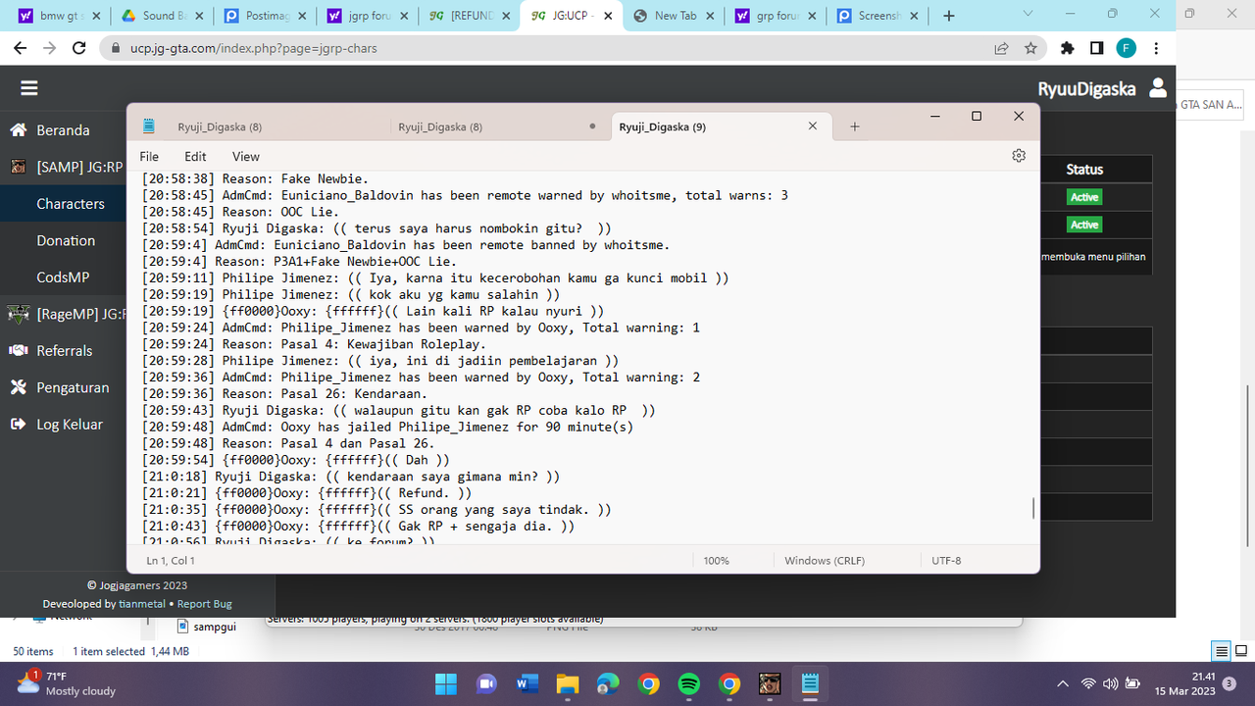This screenshot has height=706, width=1255.
Task: Click the Report Bug link
Action: pos(205,604)
